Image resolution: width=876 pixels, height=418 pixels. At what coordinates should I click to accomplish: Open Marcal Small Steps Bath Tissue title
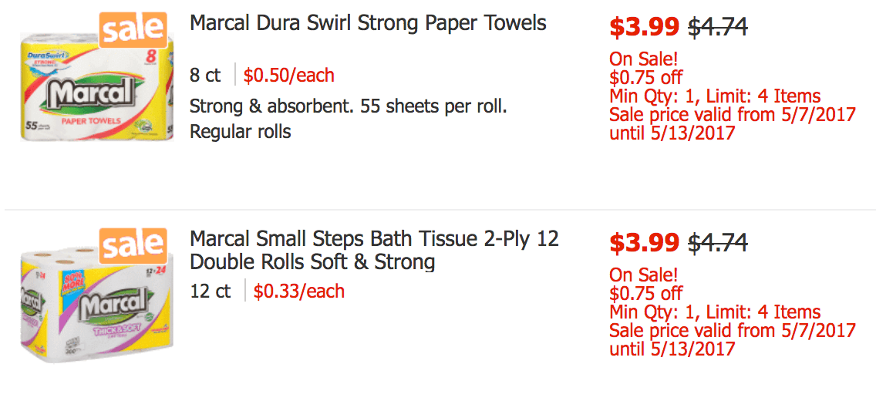pos(374,250)
